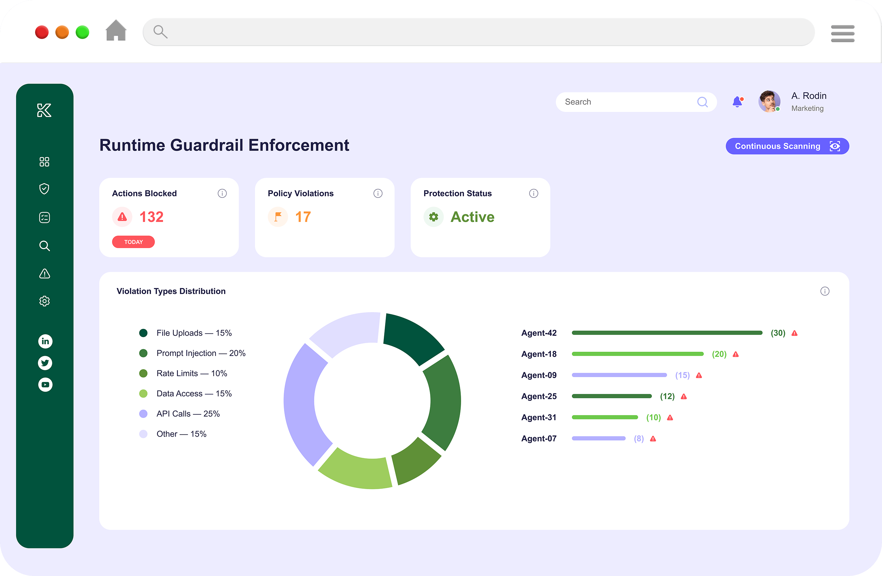Open the notification bell

[737, 102]
